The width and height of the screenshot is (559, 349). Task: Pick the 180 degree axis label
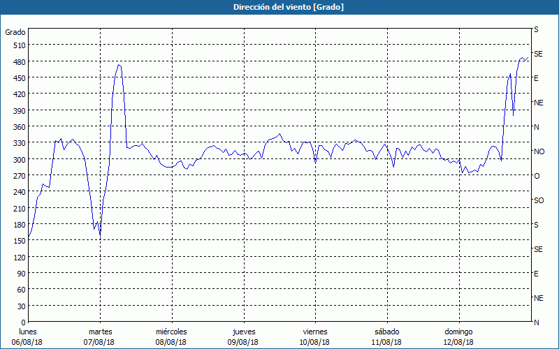tap(20, 225)
